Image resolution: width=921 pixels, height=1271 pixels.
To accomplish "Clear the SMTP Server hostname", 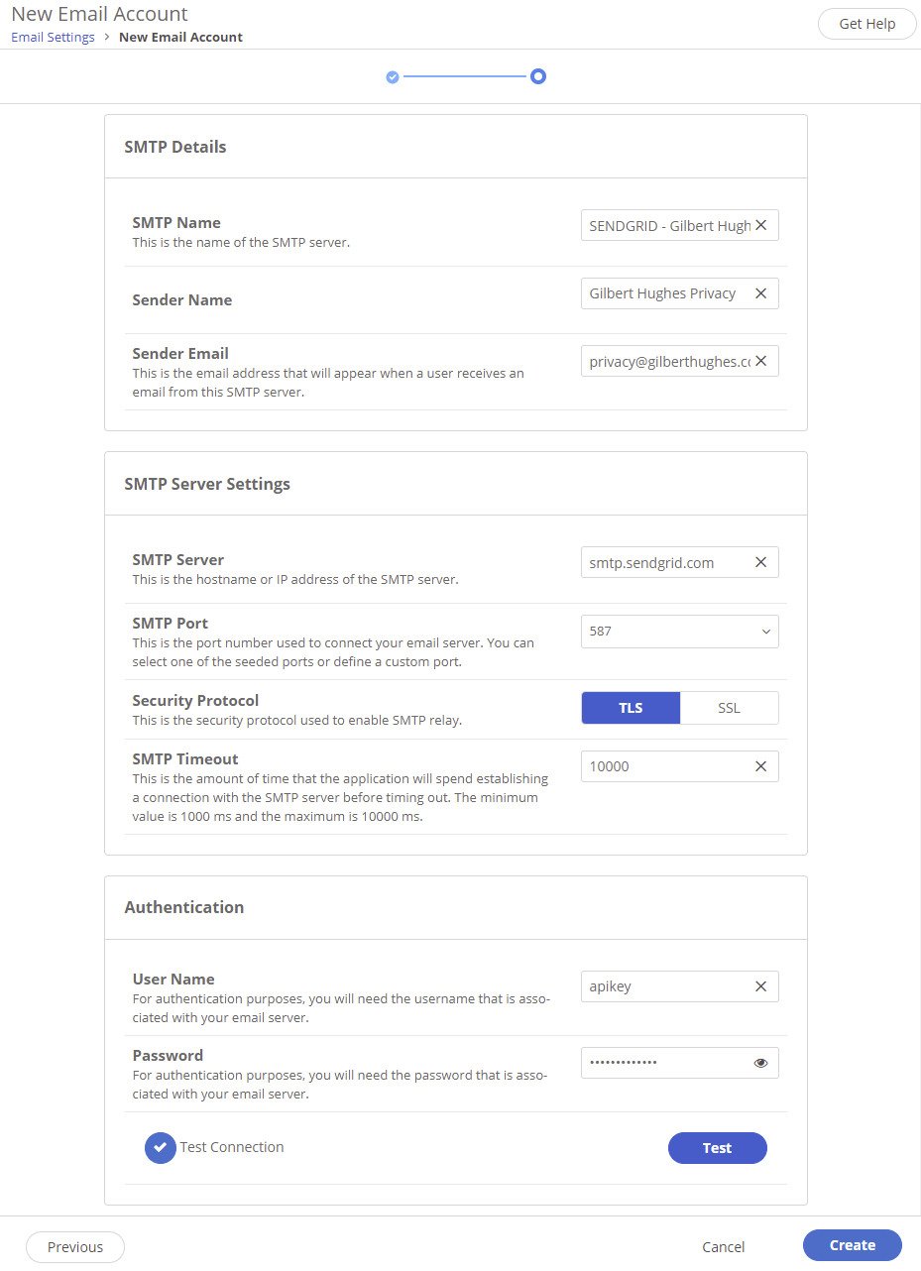I will click(x=760, y=562).
